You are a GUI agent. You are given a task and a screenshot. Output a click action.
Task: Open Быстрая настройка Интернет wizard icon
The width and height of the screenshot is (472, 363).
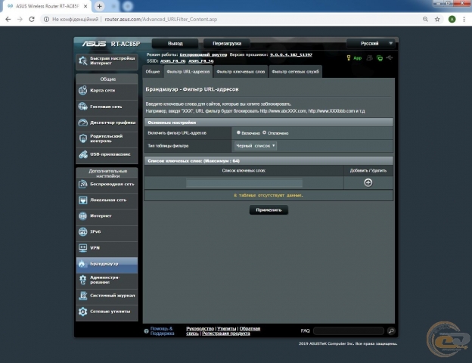(x=84, y=61)
